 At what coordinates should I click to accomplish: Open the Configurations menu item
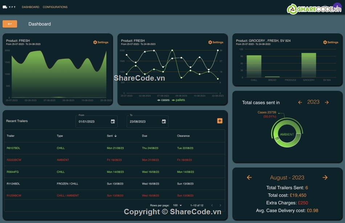55,7
